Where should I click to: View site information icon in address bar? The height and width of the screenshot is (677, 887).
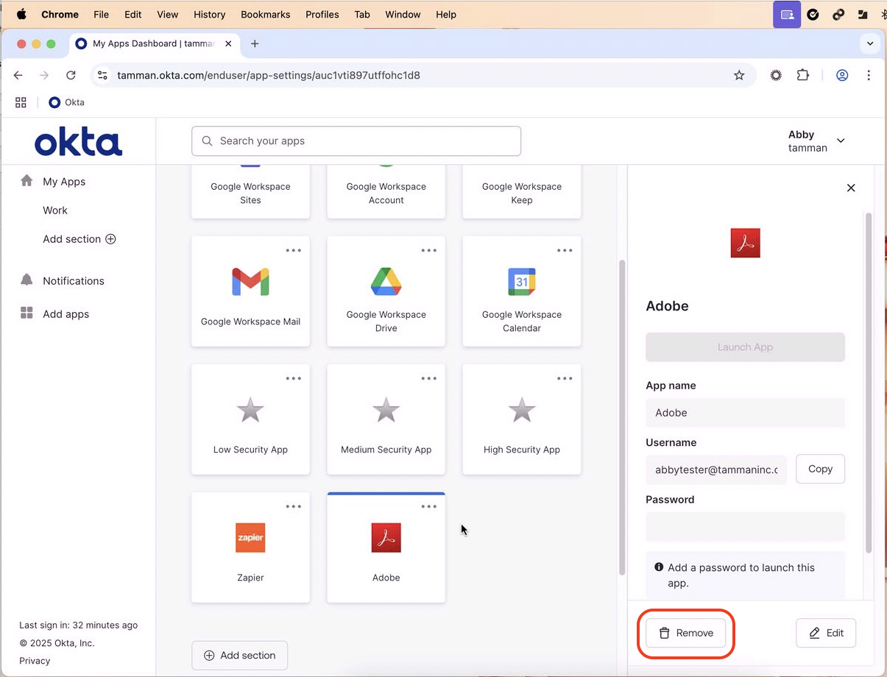[x=103, y=75]
